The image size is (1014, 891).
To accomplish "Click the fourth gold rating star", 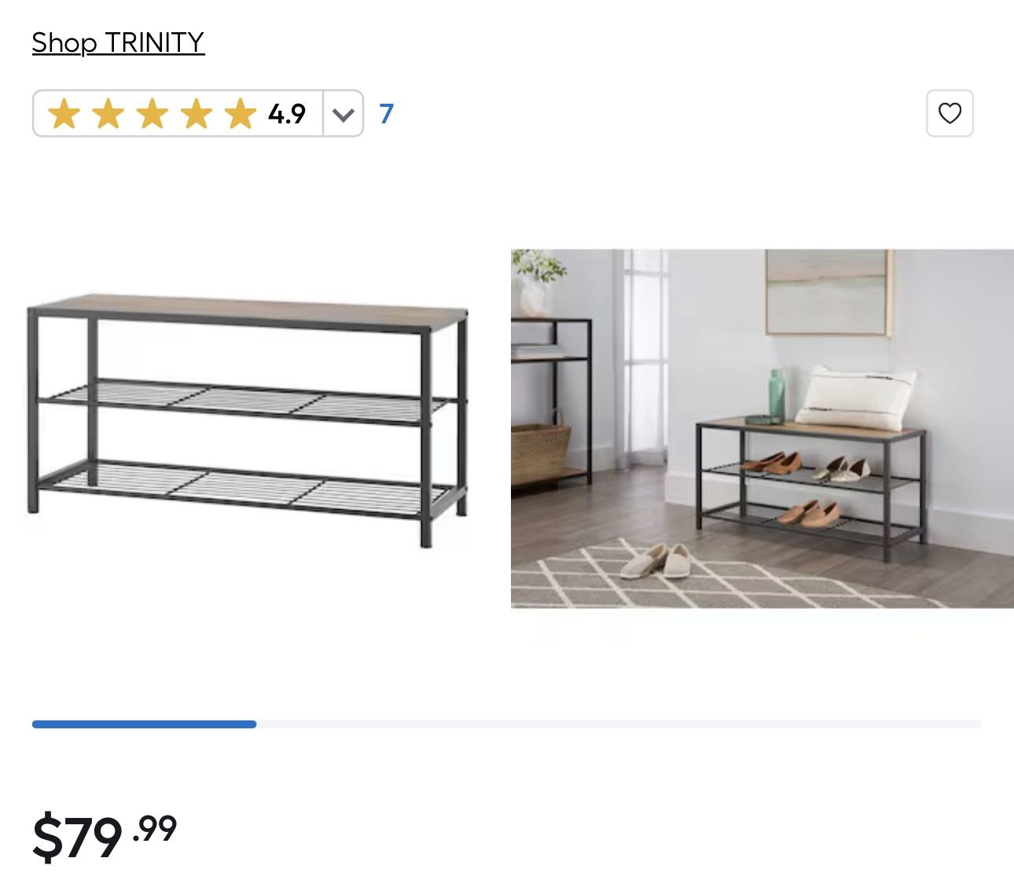I will click(196, 115).
